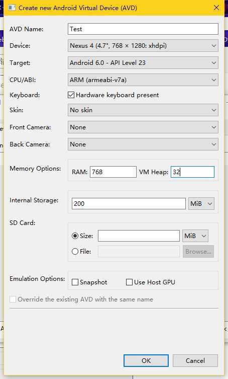Click the SD Card Size input field
This screenshot has height=379, width=228.
[x=139, y=236]
